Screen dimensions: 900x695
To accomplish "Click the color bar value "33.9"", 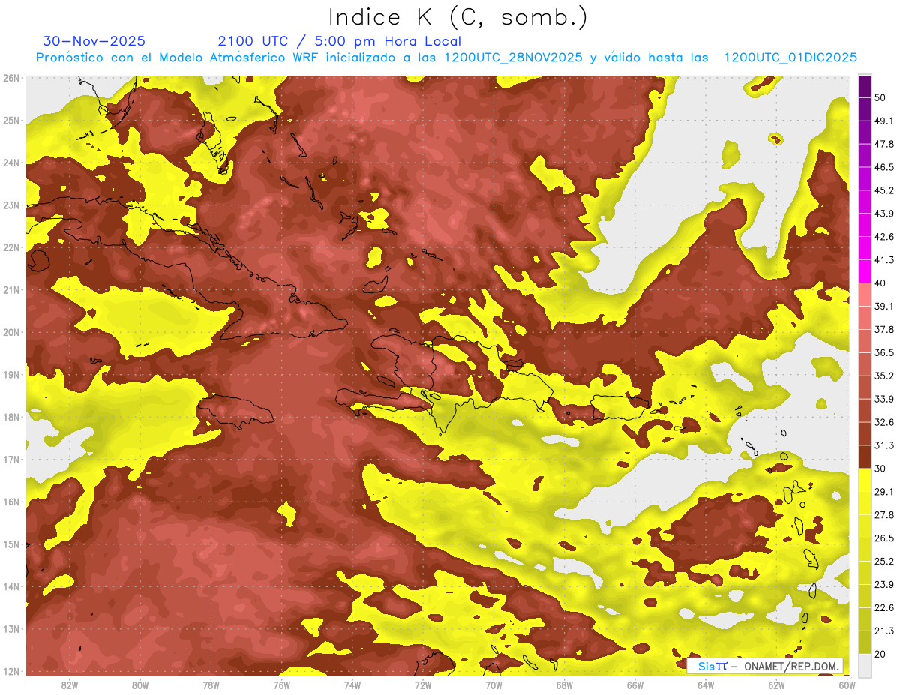I will [x=883, y=400].
